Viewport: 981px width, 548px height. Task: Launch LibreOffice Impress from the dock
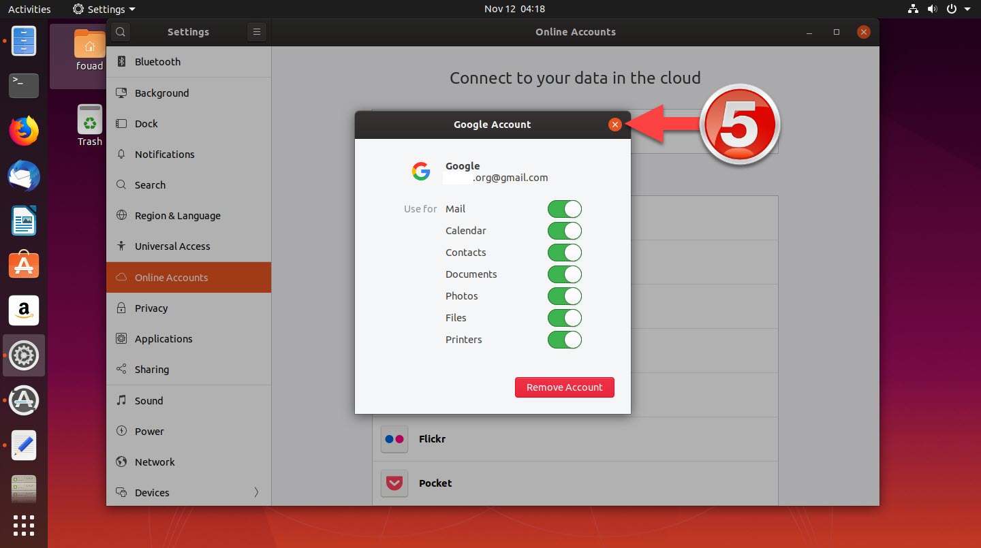pos(24,221)
